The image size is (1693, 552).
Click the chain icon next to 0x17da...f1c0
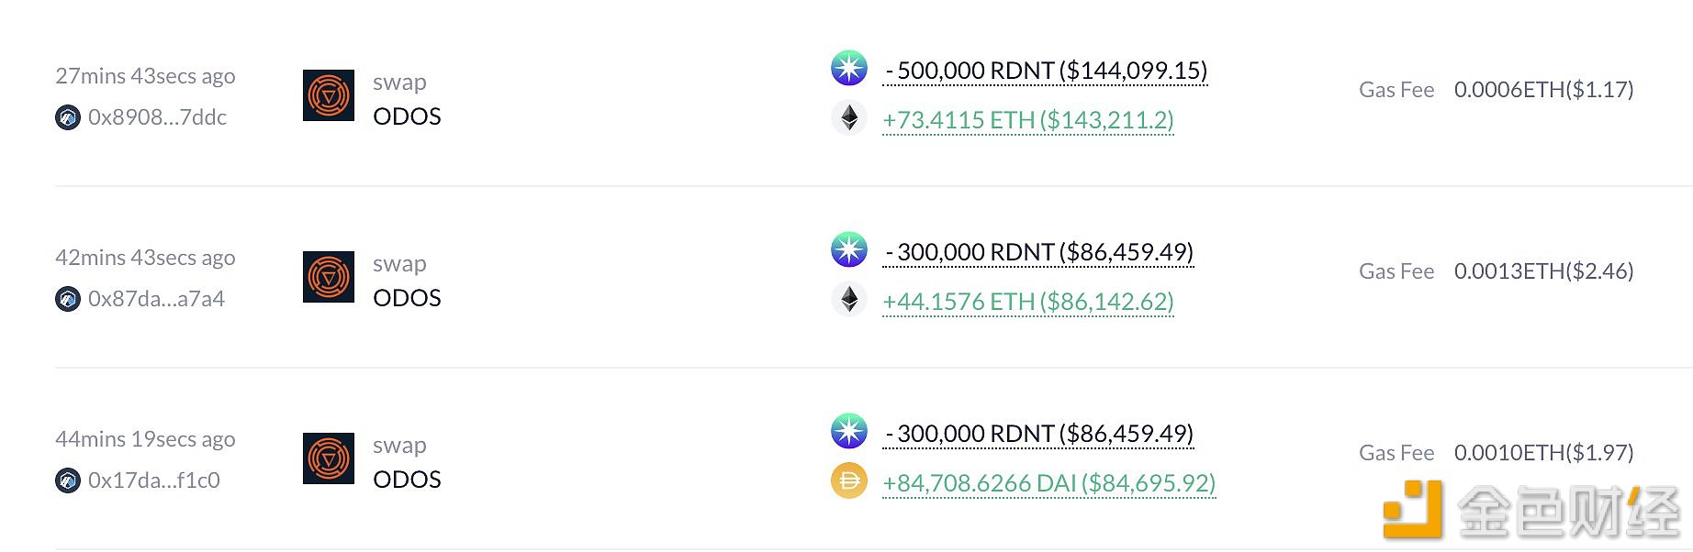68,480
